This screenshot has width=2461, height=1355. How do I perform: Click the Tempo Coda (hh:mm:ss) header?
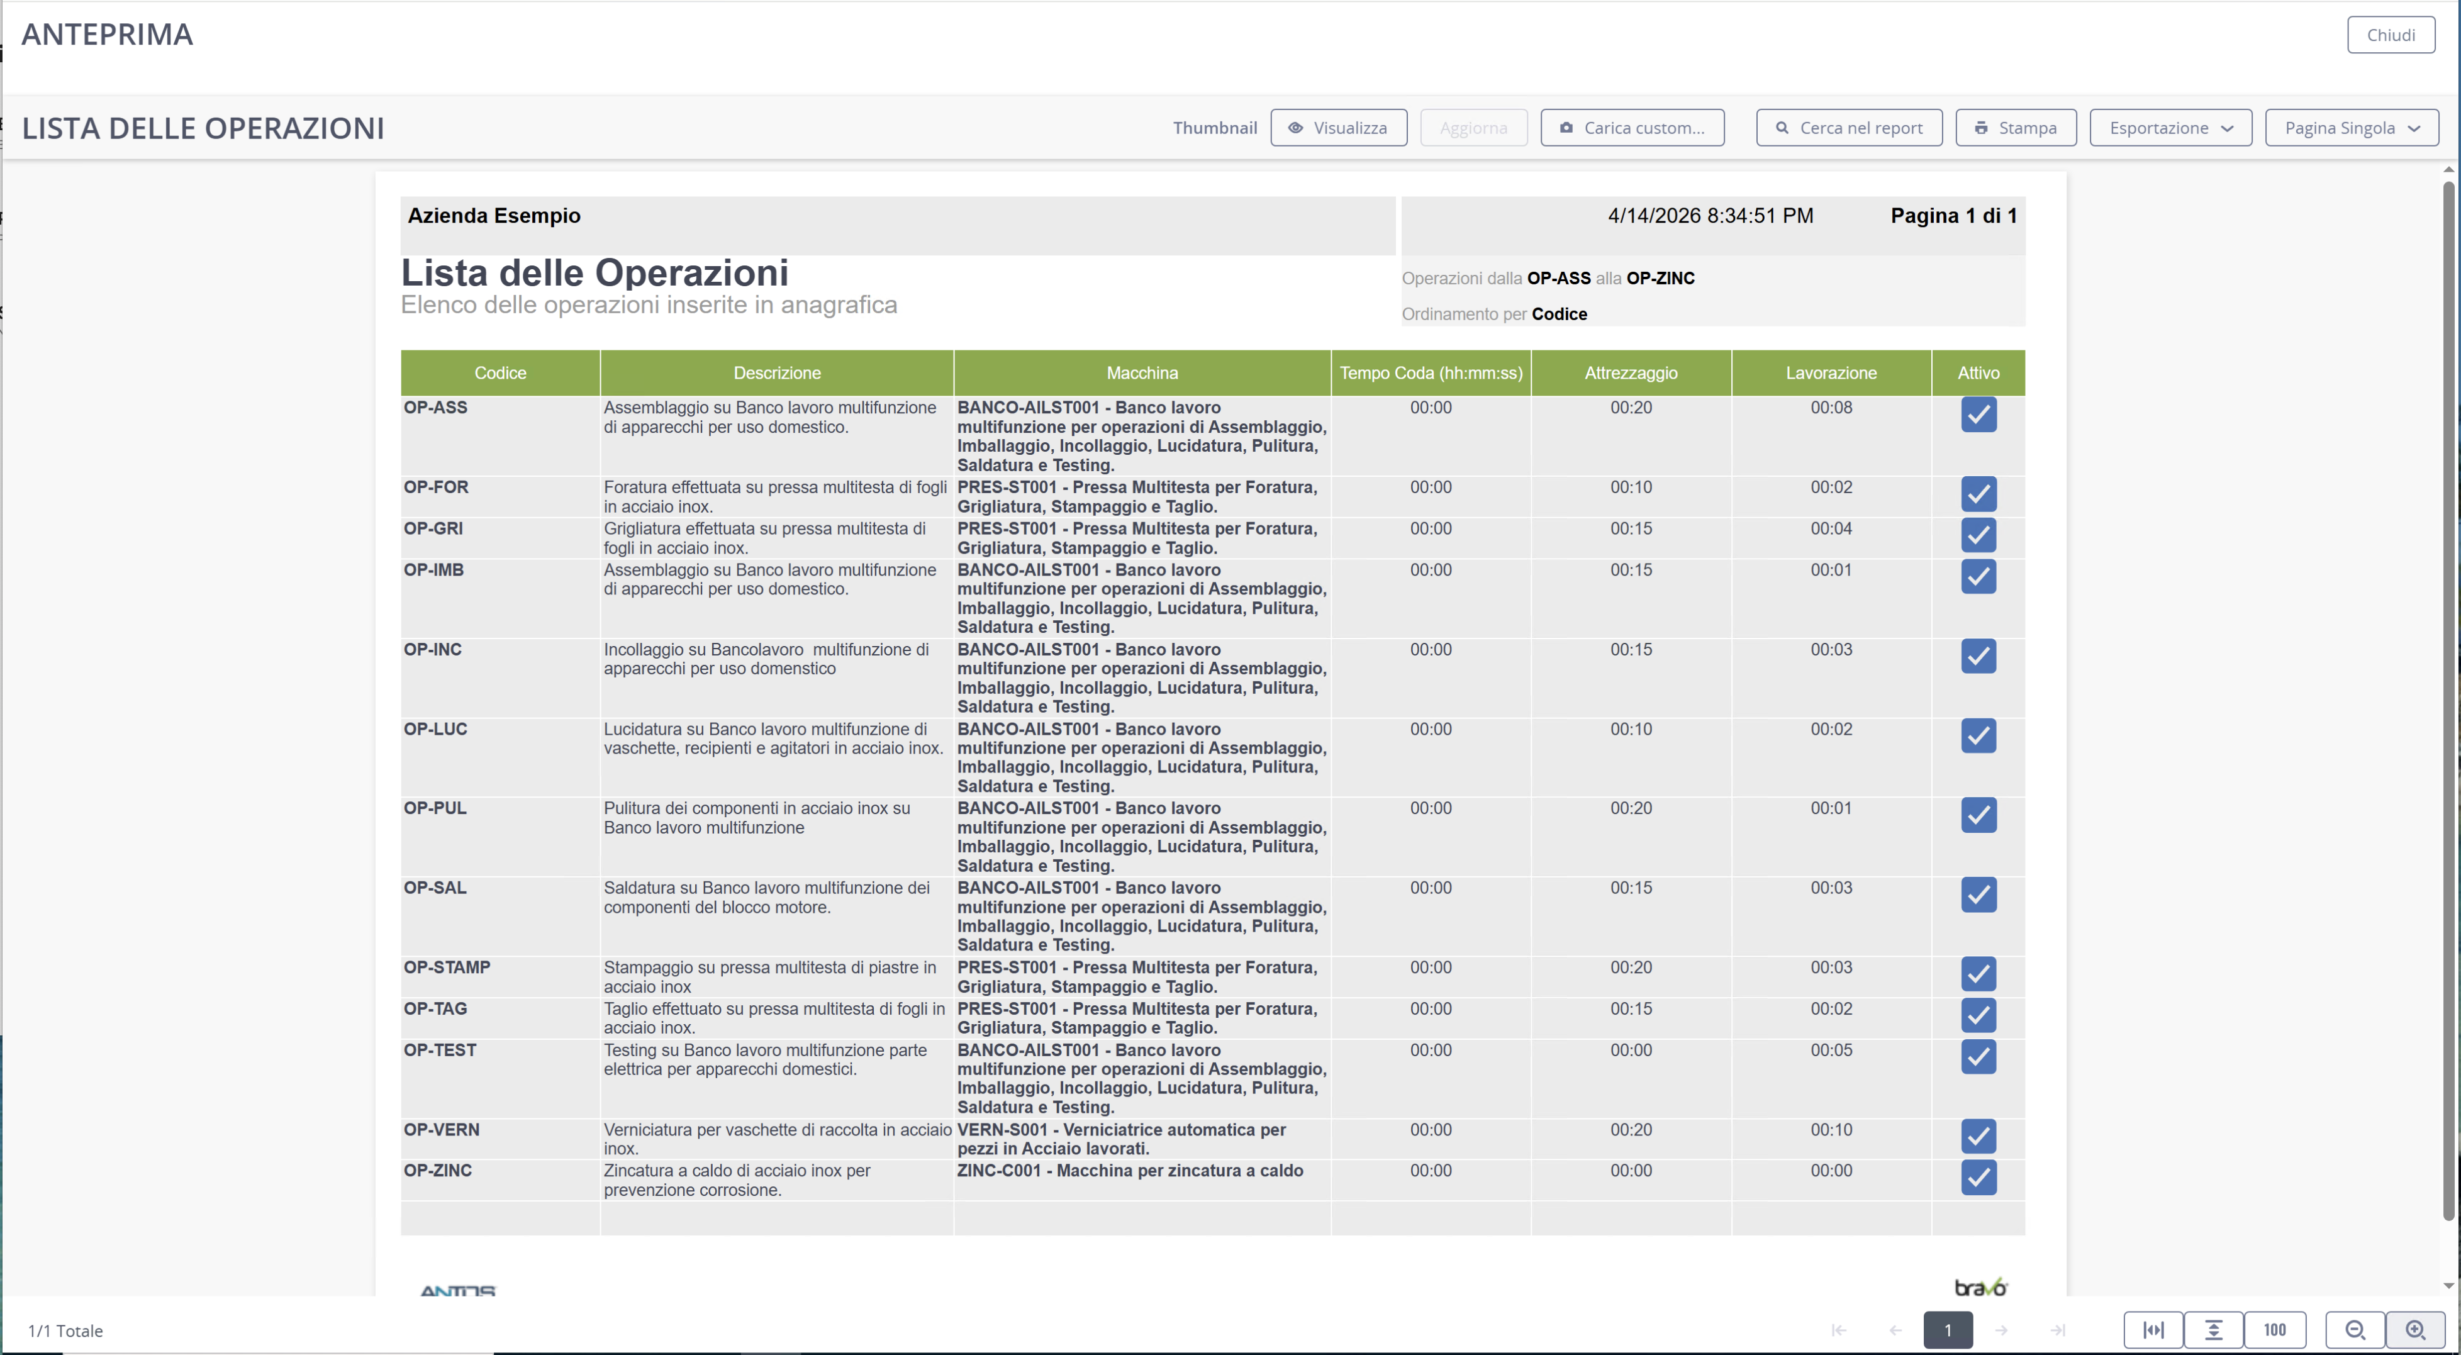click(x=1431, y=372)
